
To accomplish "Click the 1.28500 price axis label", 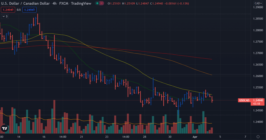I will (258, 19).
